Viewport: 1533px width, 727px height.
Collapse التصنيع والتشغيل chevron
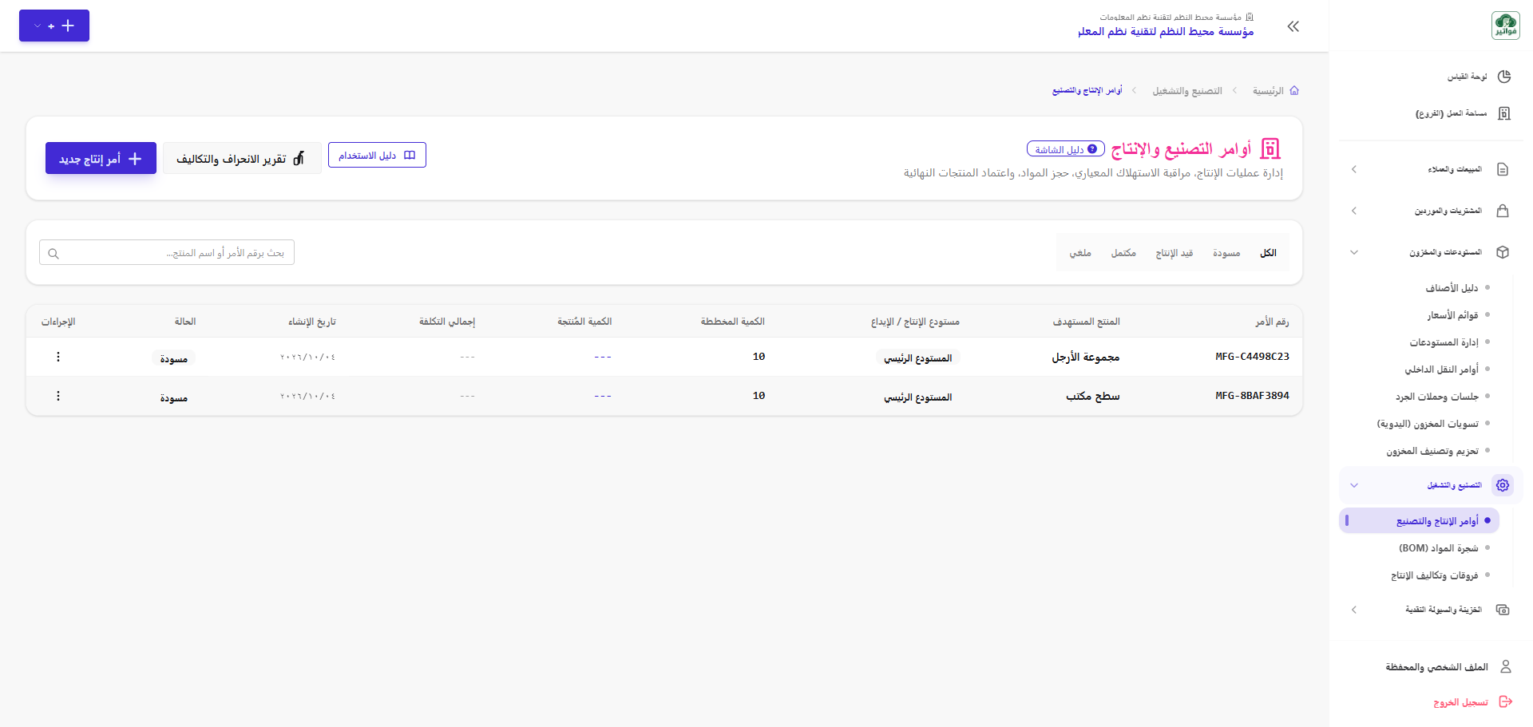(1354, 485)
